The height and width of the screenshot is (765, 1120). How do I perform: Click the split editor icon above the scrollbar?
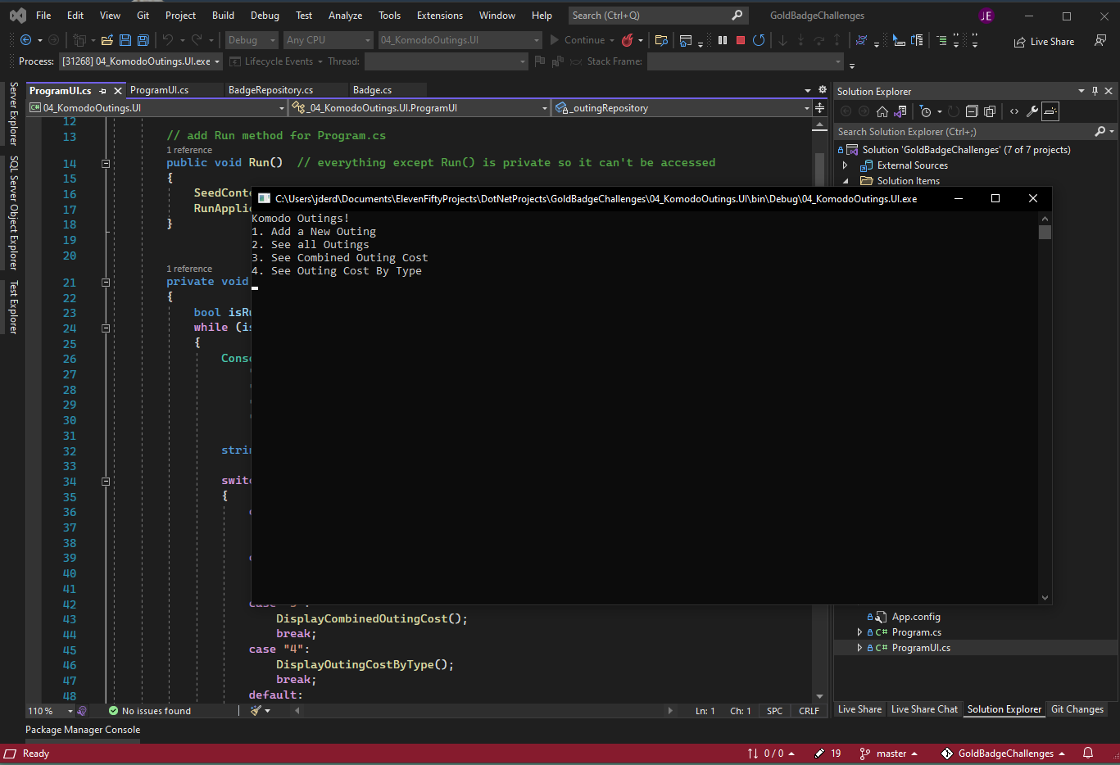click(x=819, y=107)
